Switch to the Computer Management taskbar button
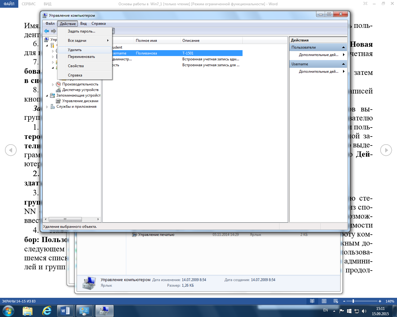This screenshot has width=397, height=317. pos(104,311)
